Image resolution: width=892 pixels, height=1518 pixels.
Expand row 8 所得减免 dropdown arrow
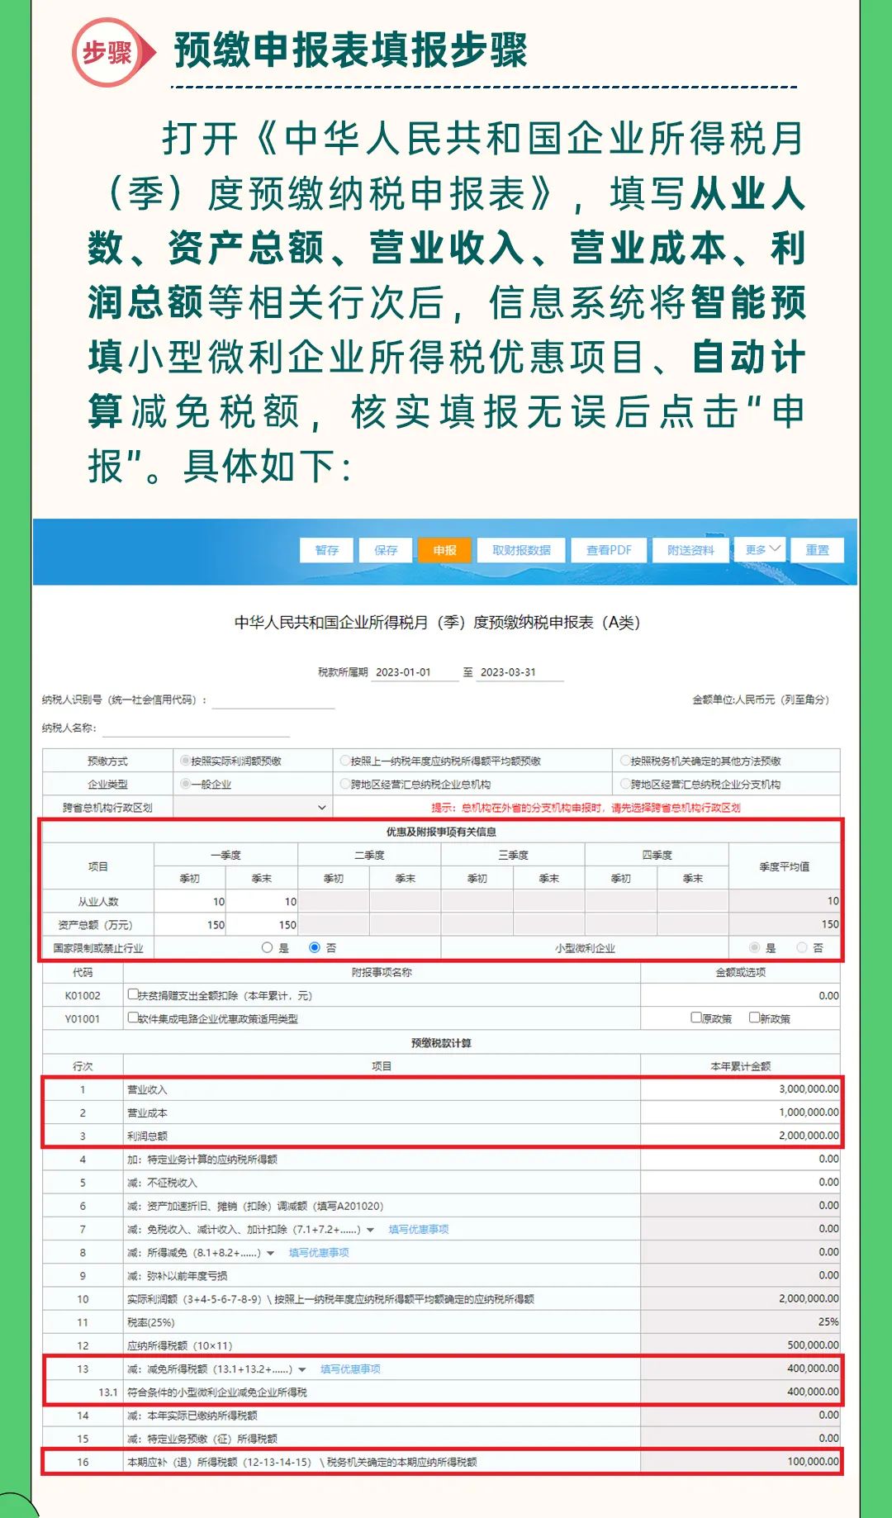click(x=271, y=1253)
